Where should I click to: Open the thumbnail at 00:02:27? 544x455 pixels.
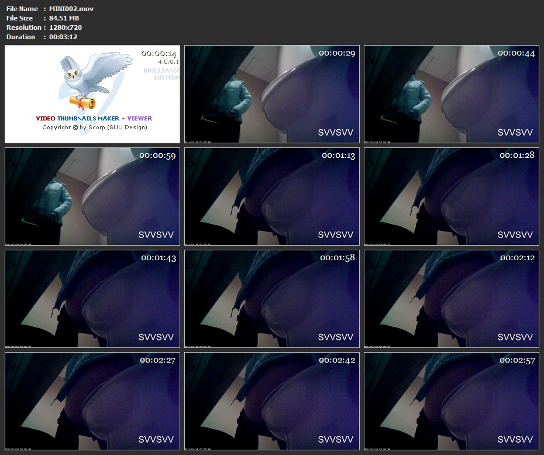coord(92,401)
